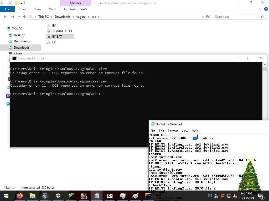Select the IEV.BAT file
Image resolution: width=269 pixels, height=201 pixels.
pyautogui.click(x=60, y=37)
